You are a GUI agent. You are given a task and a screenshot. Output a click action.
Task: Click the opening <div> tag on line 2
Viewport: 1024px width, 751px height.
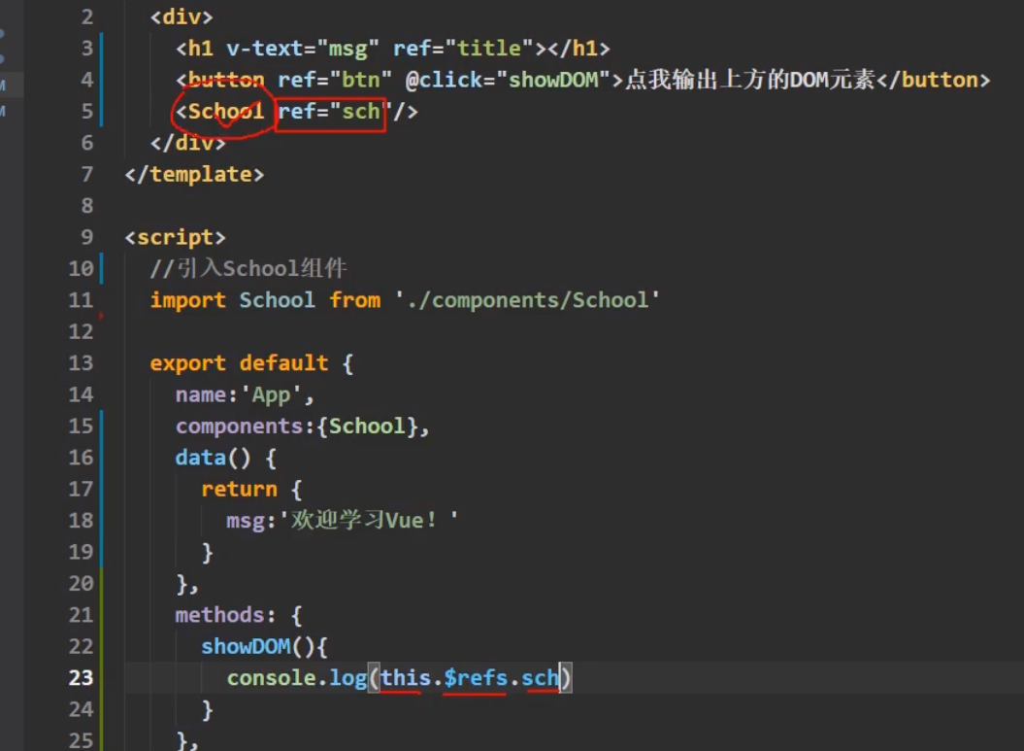point(182,17)
